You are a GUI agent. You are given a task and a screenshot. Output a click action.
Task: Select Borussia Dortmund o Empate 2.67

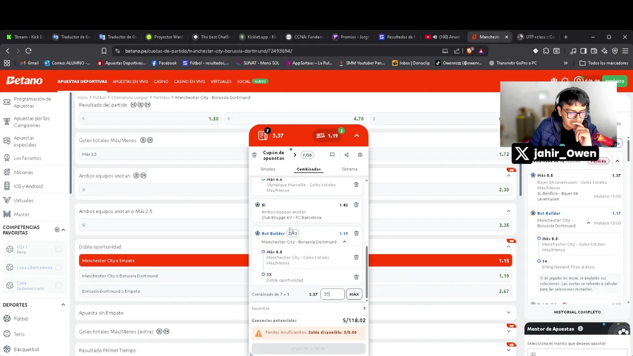tap(295, 291)
